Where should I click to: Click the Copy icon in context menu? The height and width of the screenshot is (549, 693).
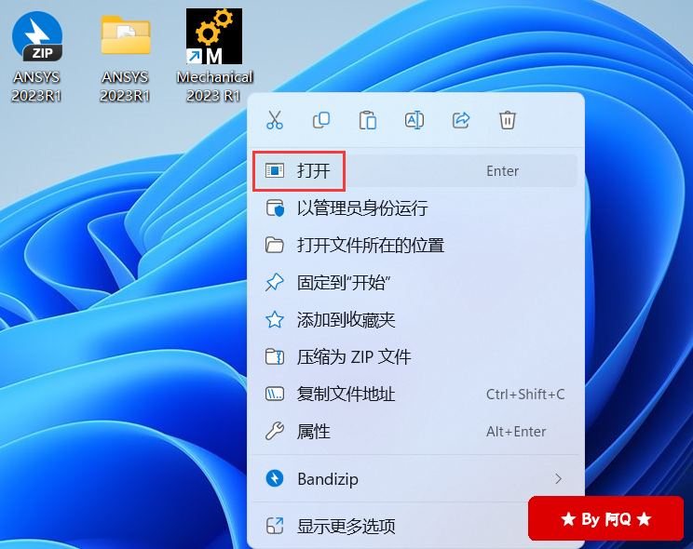(x=321, y=120)
